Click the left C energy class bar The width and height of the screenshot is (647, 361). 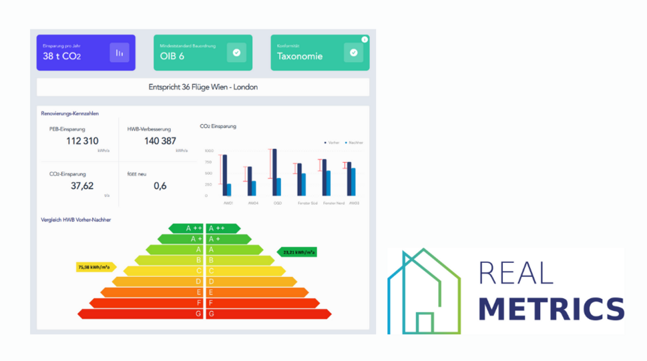coord(164,271)
